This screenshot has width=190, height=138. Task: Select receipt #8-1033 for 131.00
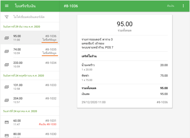point(30,87)
